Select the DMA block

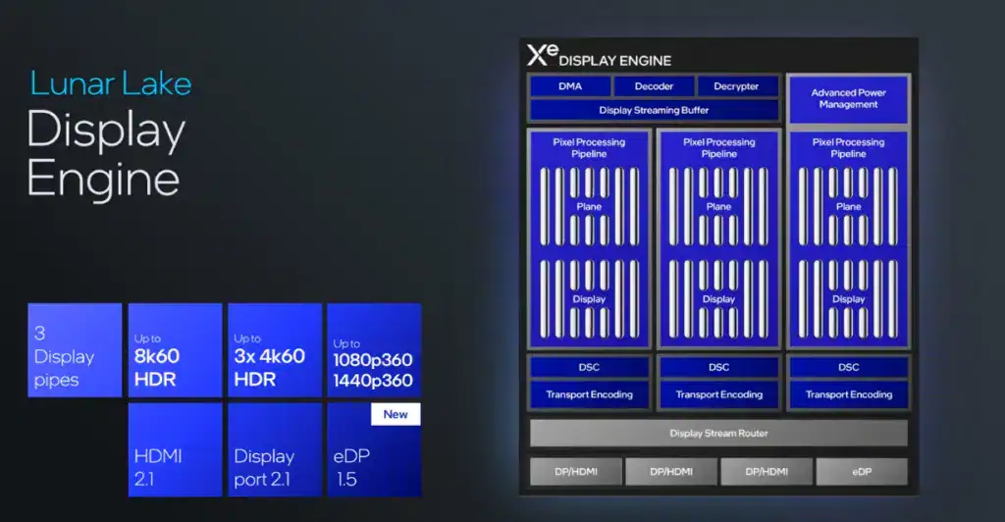pyautogui.click(x=570, y=86)
